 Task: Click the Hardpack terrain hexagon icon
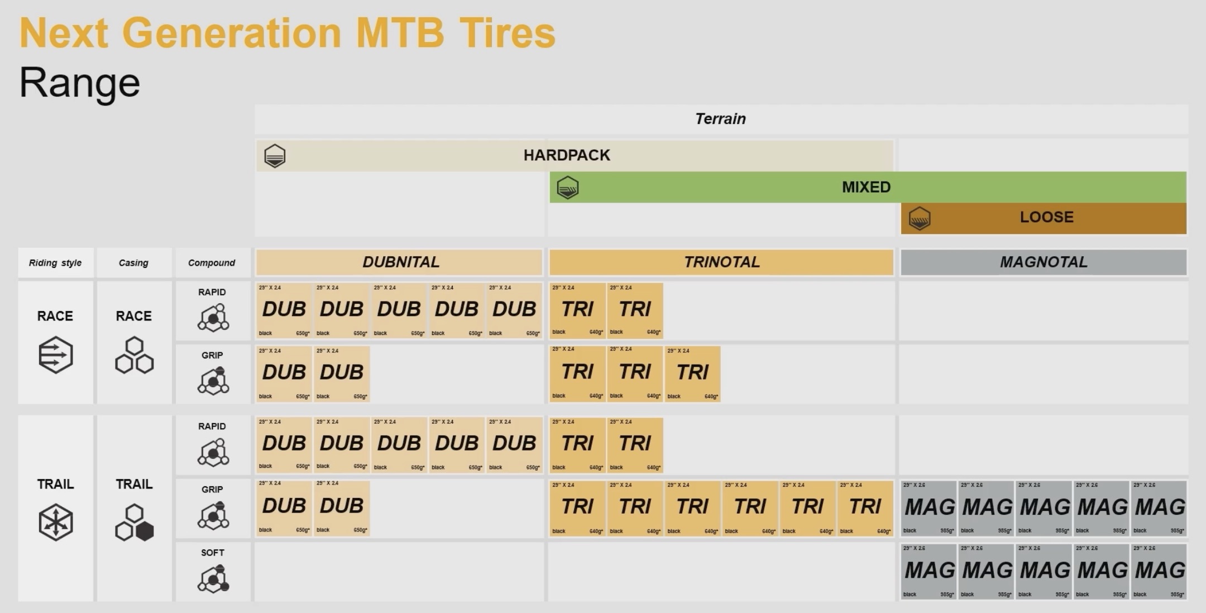pyautogui.click(x=275, y=156)
